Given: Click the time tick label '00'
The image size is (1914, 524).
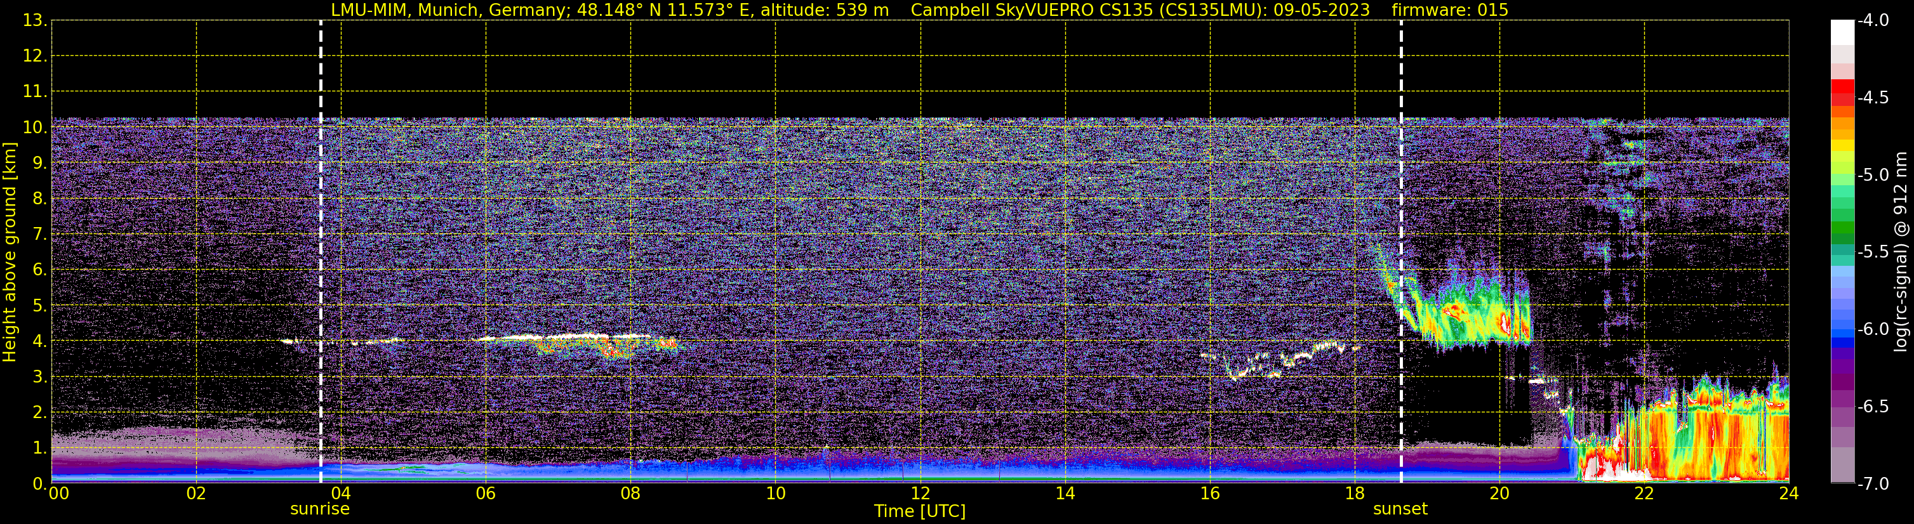Looking at the screenshot, I should (x=58, y=494).
